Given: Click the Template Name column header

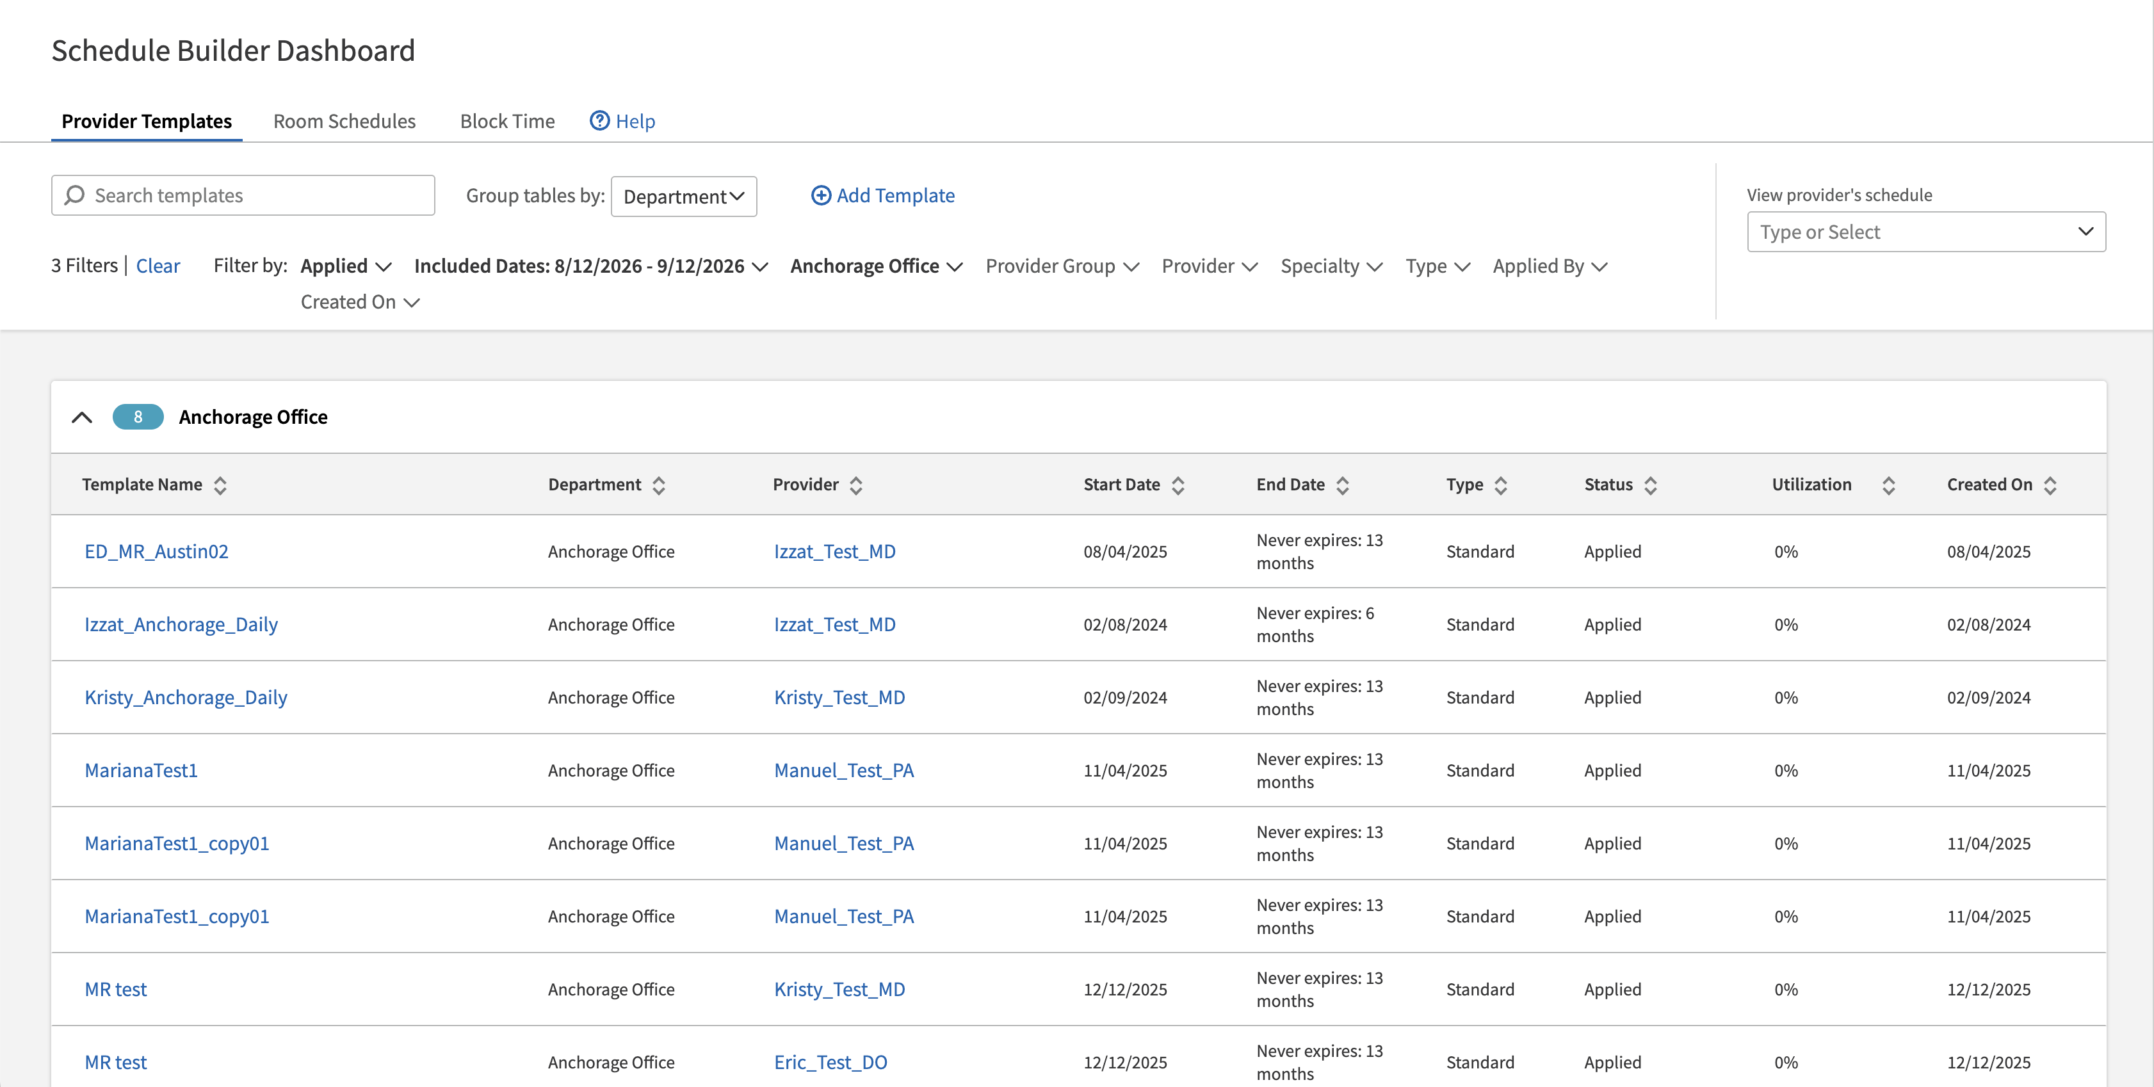Looking at the screenshot, I should coord(142,484).
